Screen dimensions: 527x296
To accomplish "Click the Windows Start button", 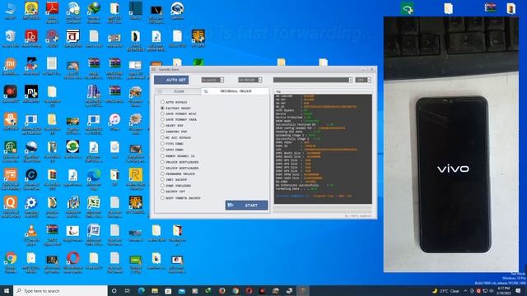I will 7,290.
